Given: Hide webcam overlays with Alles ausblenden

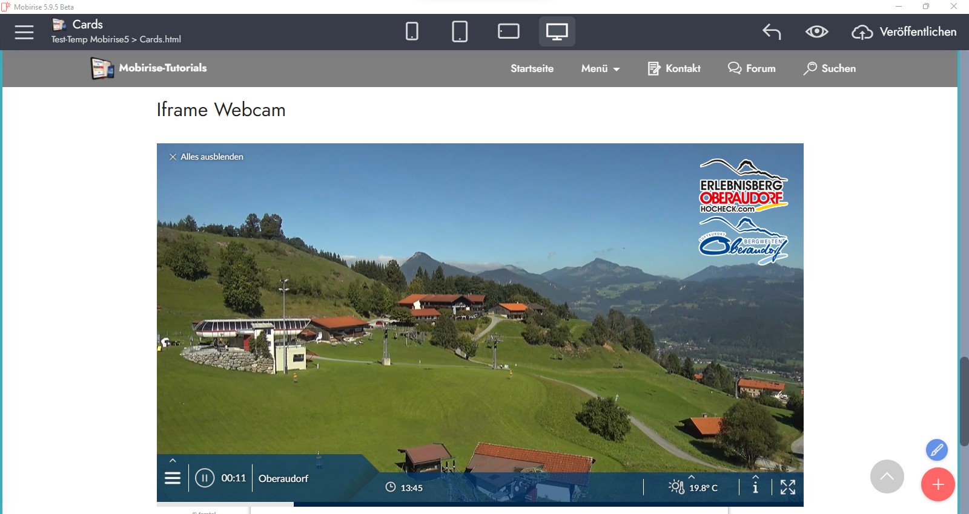Looking at the screenshot, I should tap(207, 157).
